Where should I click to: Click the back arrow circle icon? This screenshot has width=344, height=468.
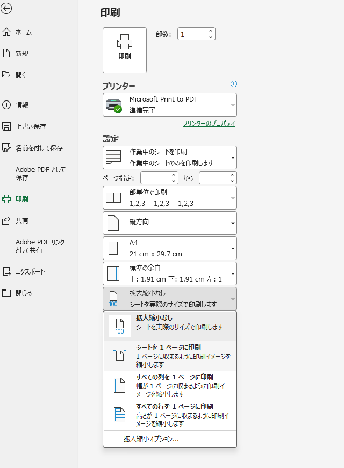(6, 9)
